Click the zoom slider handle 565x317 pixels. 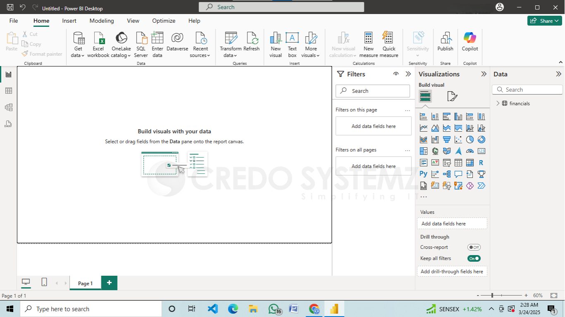pyautogui.click(x=492, y=296)
